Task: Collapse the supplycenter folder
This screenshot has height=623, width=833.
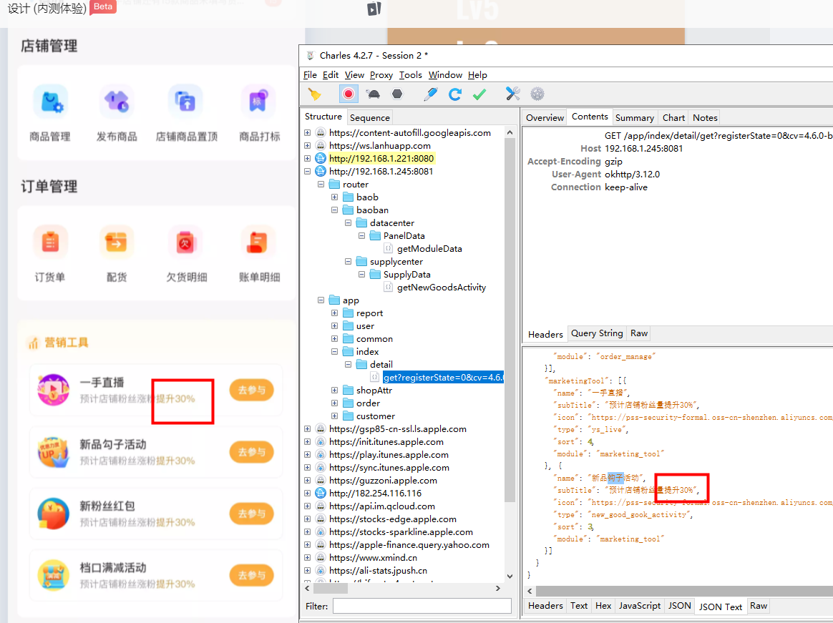Action: click(348, 261)
